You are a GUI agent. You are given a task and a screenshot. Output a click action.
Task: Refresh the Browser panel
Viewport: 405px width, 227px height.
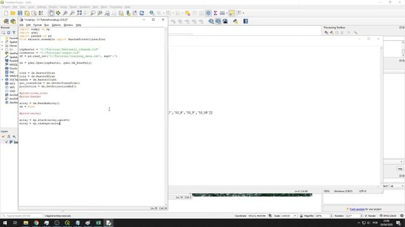(x=8, y=33)
